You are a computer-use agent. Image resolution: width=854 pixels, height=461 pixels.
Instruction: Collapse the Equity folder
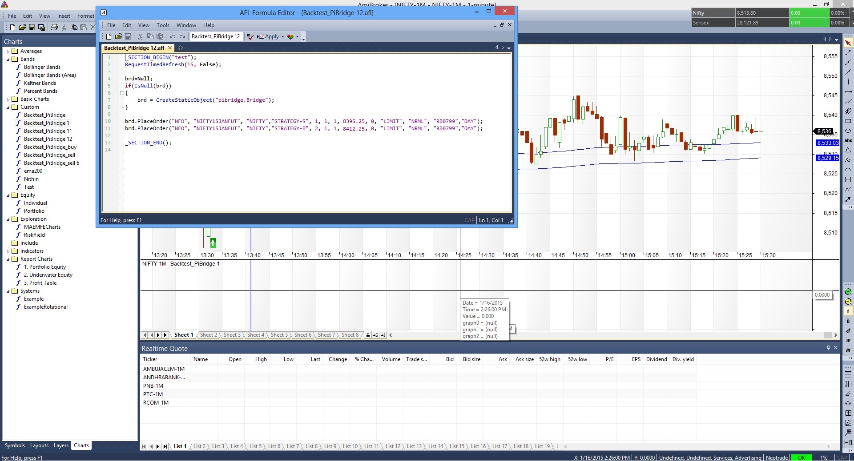8,195
